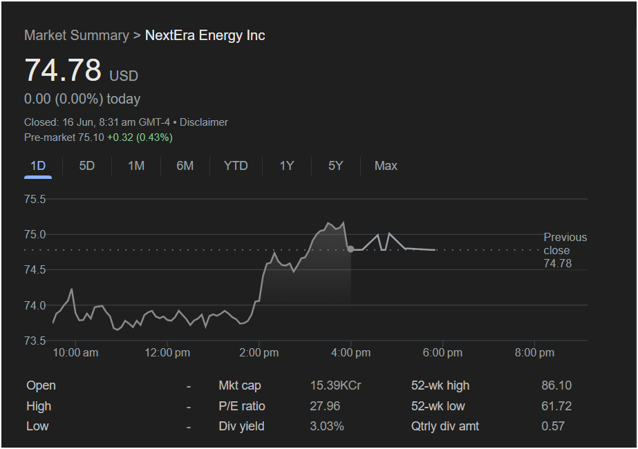Click the Pre-market 75.10 price line
This screenshot has height=449, width=638.
click(98, 137)
